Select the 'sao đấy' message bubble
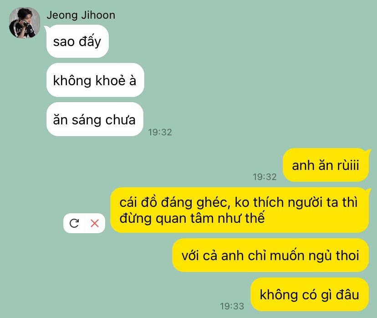This screenshot has width=377, height=318. point(77,41)
